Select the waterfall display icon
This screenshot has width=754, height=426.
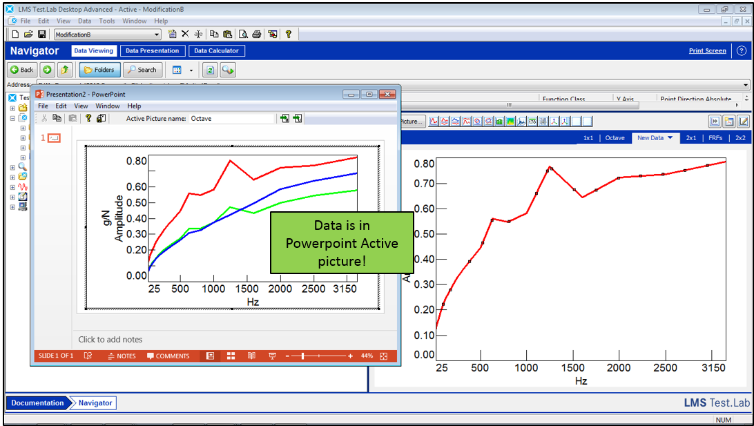click(x=521, y=121)
